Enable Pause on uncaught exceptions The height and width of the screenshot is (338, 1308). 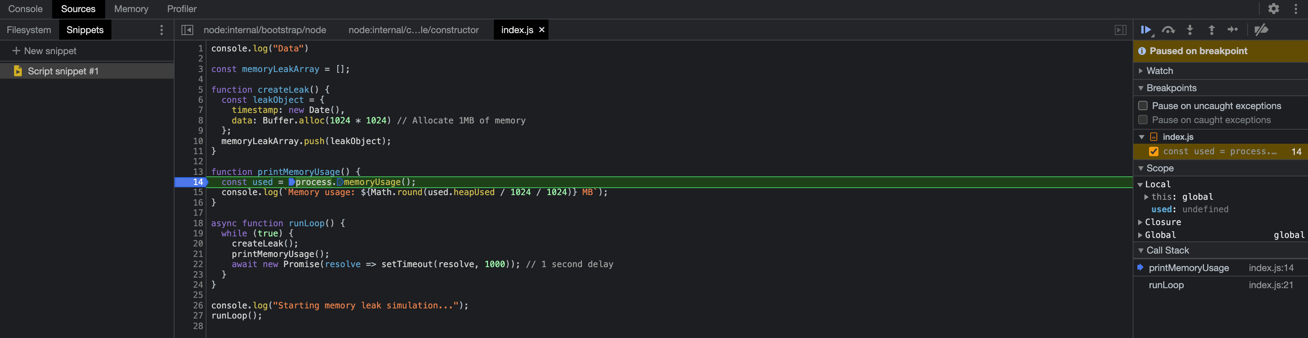(x=1143, y=106)
